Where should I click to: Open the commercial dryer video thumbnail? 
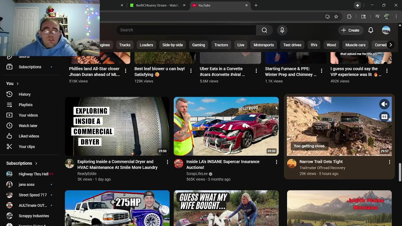(x=117, y=126)
